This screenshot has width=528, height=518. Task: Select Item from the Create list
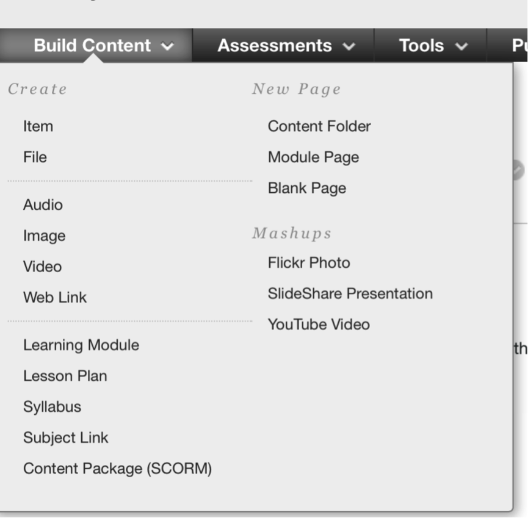click(38, 126)
